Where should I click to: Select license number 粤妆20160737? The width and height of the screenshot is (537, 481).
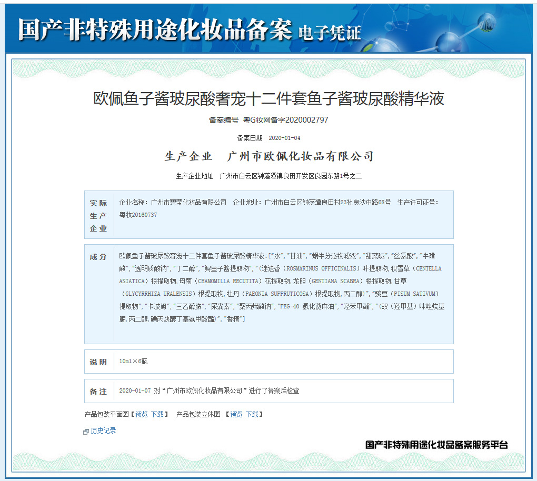tap(138, 215)
